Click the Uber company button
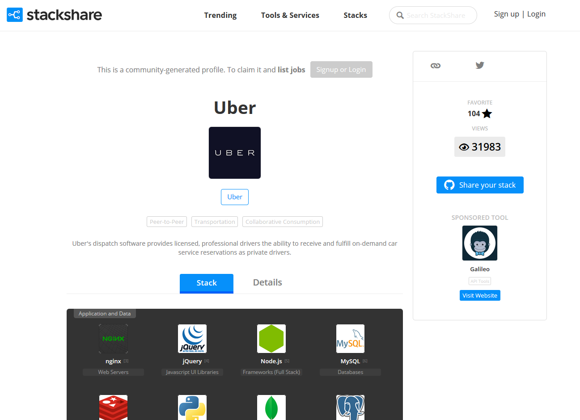 tap(235, 197)
